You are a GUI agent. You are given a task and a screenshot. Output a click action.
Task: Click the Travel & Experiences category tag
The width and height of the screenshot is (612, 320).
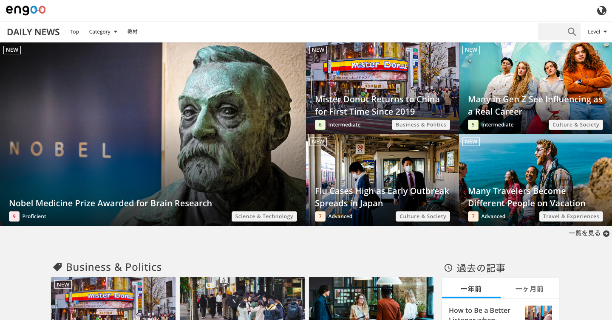(x=571, y=216)
